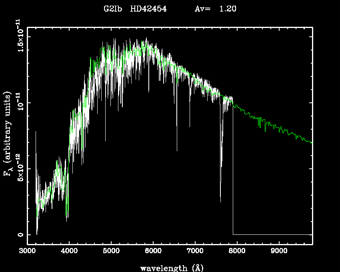Click the wavelength (Å) x-axis label
The width and height of the screenshot is (340, 272).
(x=170, y=268)
